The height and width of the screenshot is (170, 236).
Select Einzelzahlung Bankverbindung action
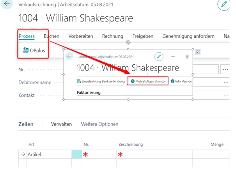[x=101, y=81]
